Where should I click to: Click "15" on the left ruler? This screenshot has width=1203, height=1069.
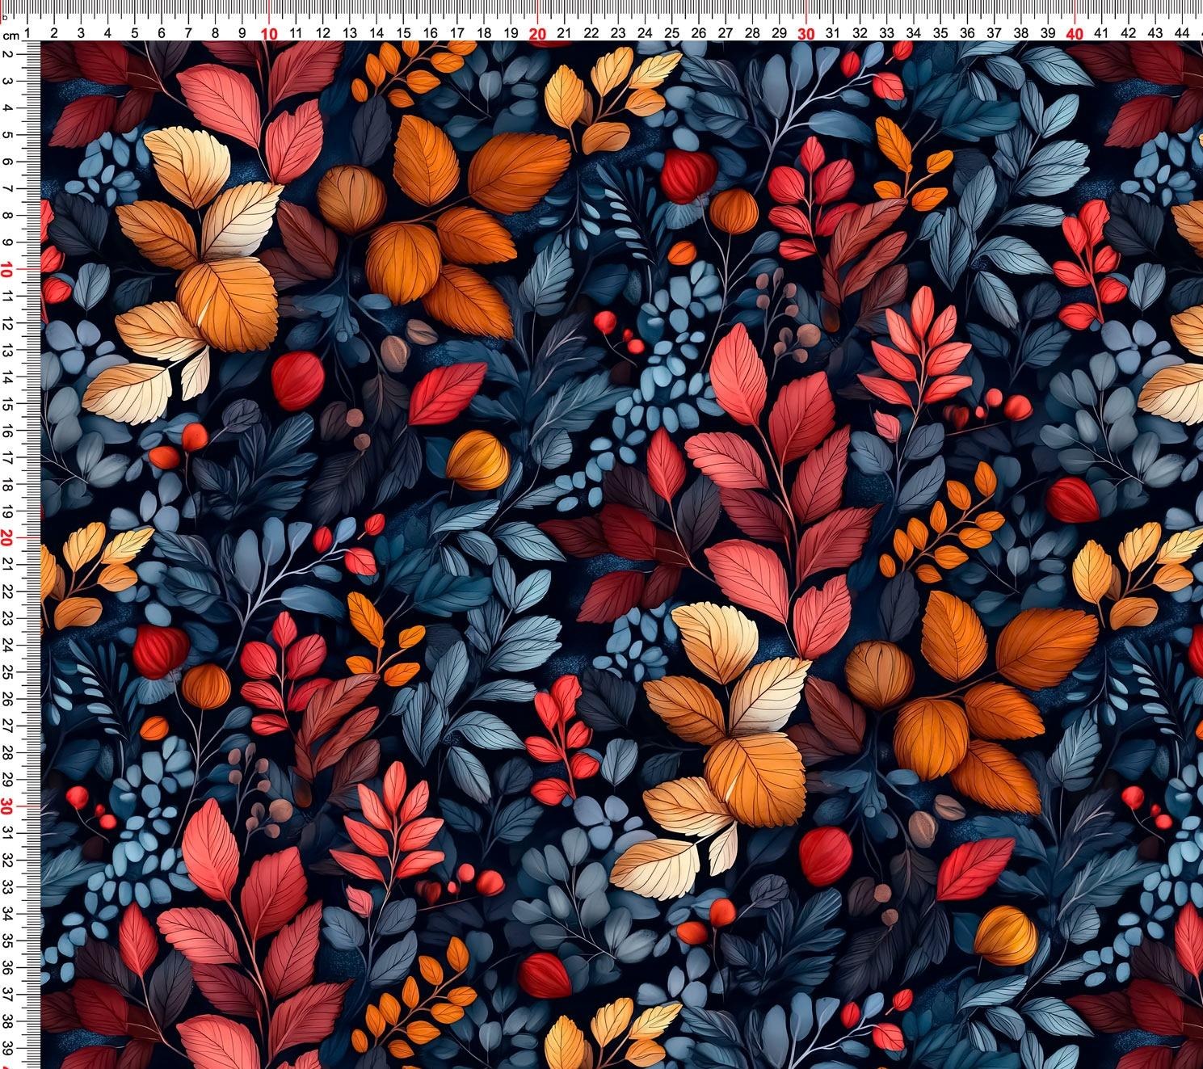click(6, 404)
